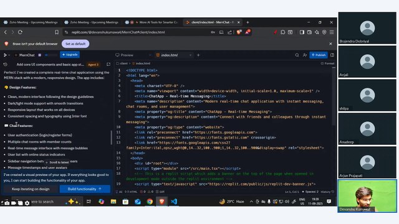Reload the Replit page
This screenshot has width=399, height=224.
coord(20,32)
